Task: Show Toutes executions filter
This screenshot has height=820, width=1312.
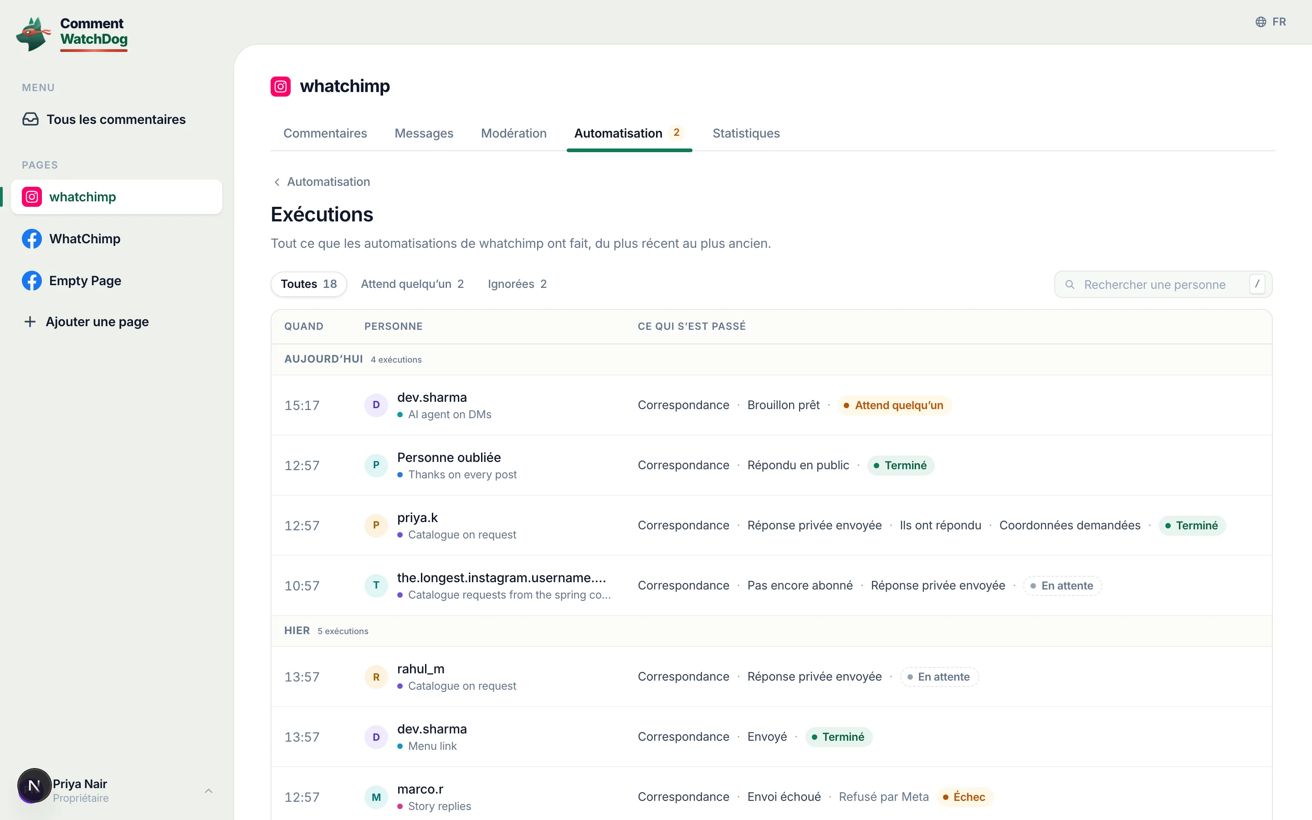Action: click(x=308, y=284)
